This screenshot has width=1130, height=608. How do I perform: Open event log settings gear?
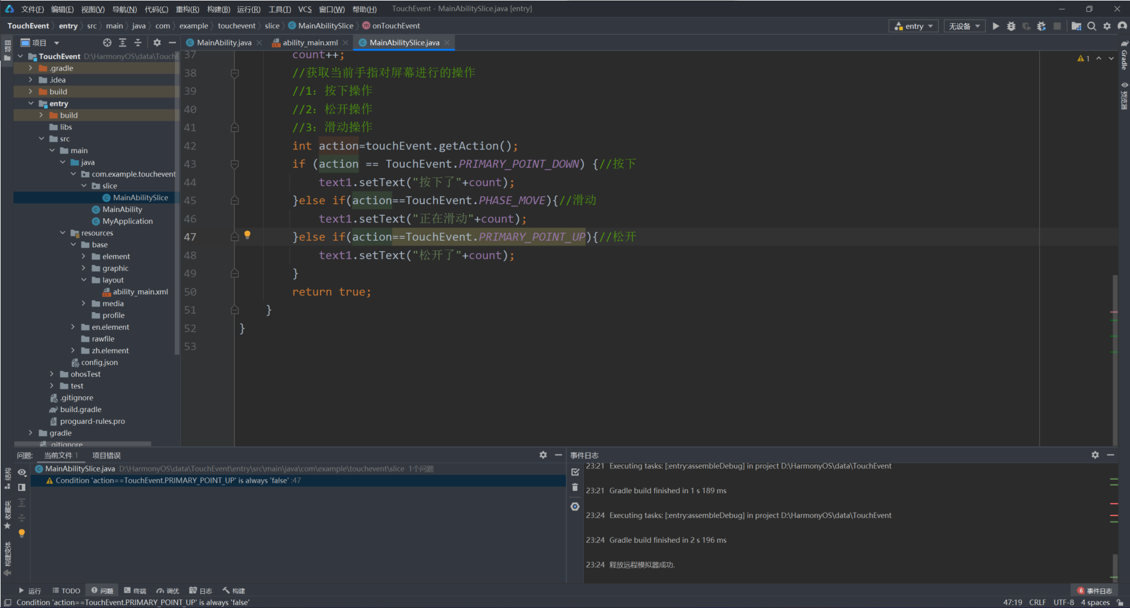point(1095,455)
